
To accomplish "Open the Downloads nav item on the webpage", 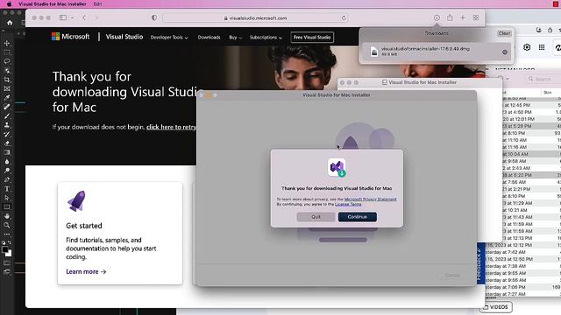I will click(209, 37).
